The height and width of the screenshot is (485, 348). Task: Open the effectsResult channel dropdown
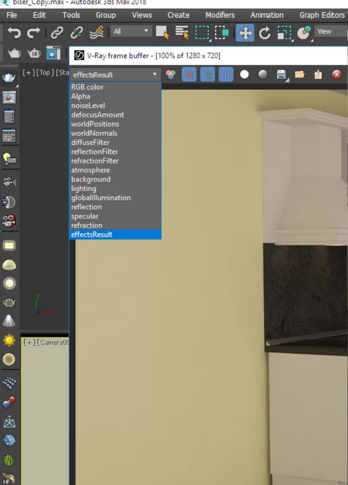[x=115, y=75]
